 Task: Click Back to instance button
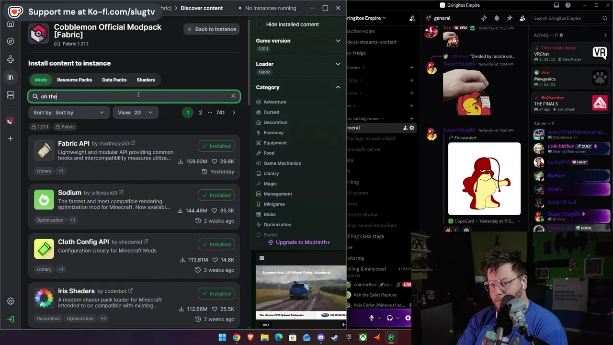pos(211,29)
